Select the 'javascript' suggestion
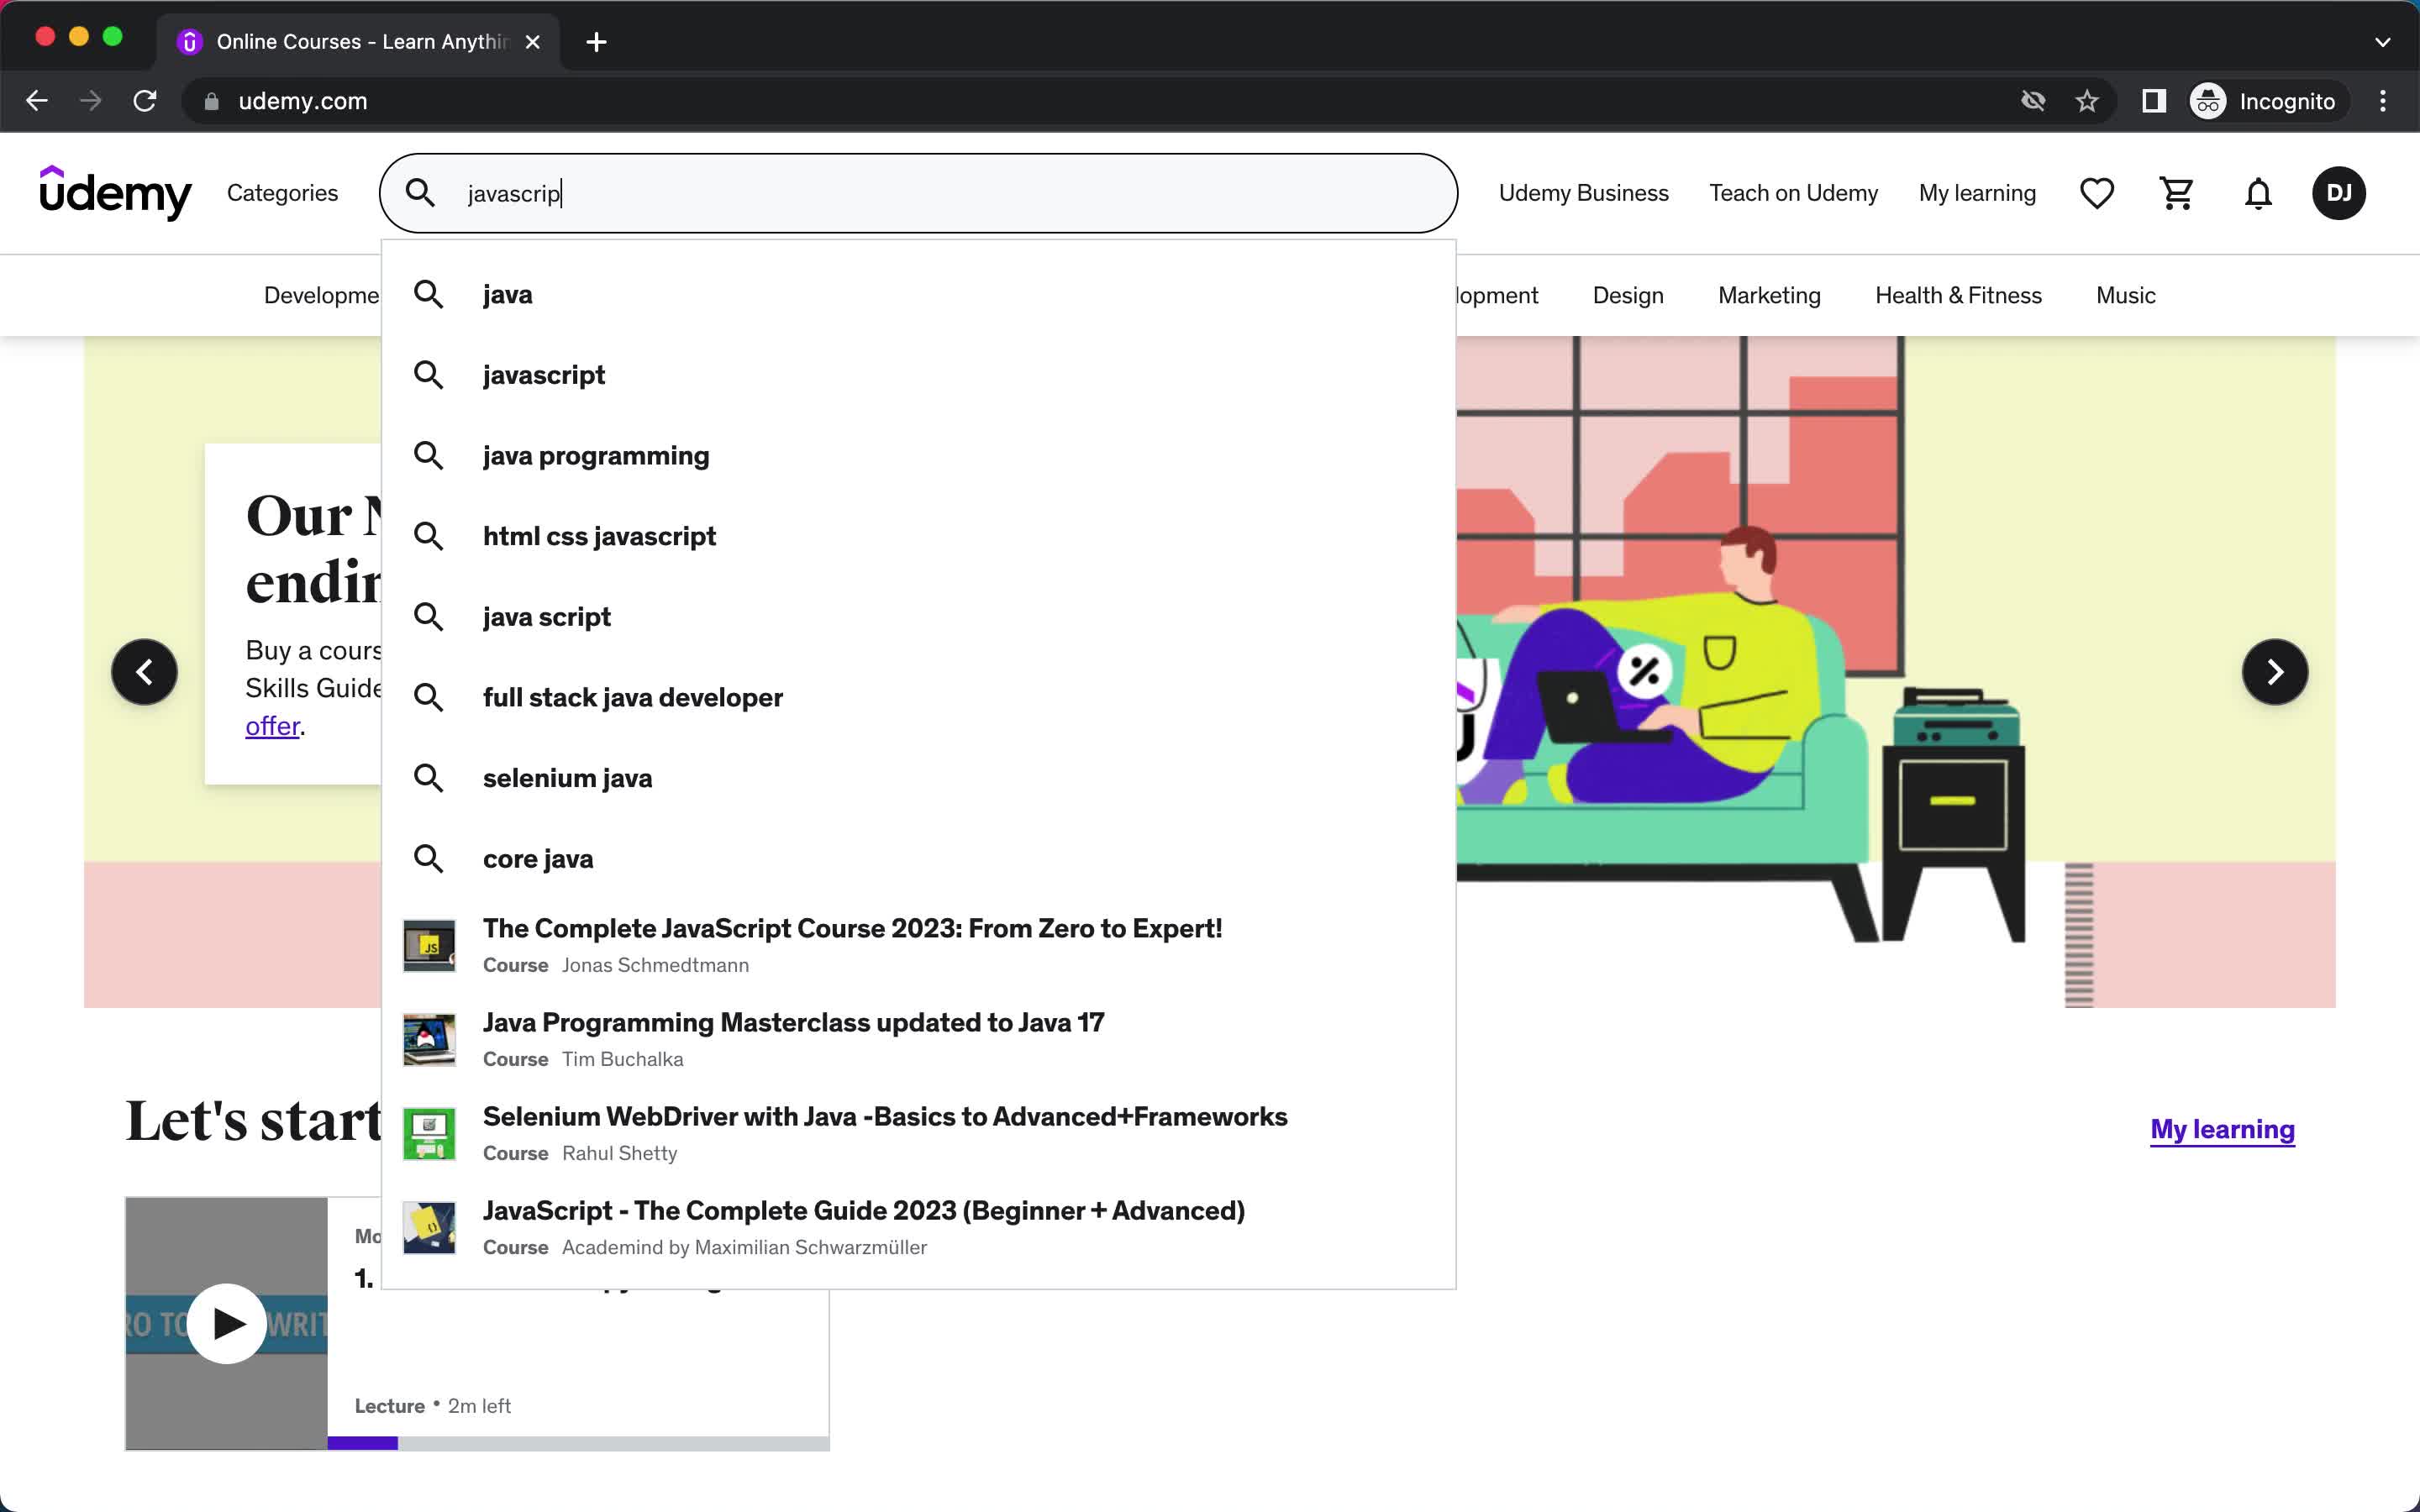Screen dimensions: 2420x1512 (918, 375)
